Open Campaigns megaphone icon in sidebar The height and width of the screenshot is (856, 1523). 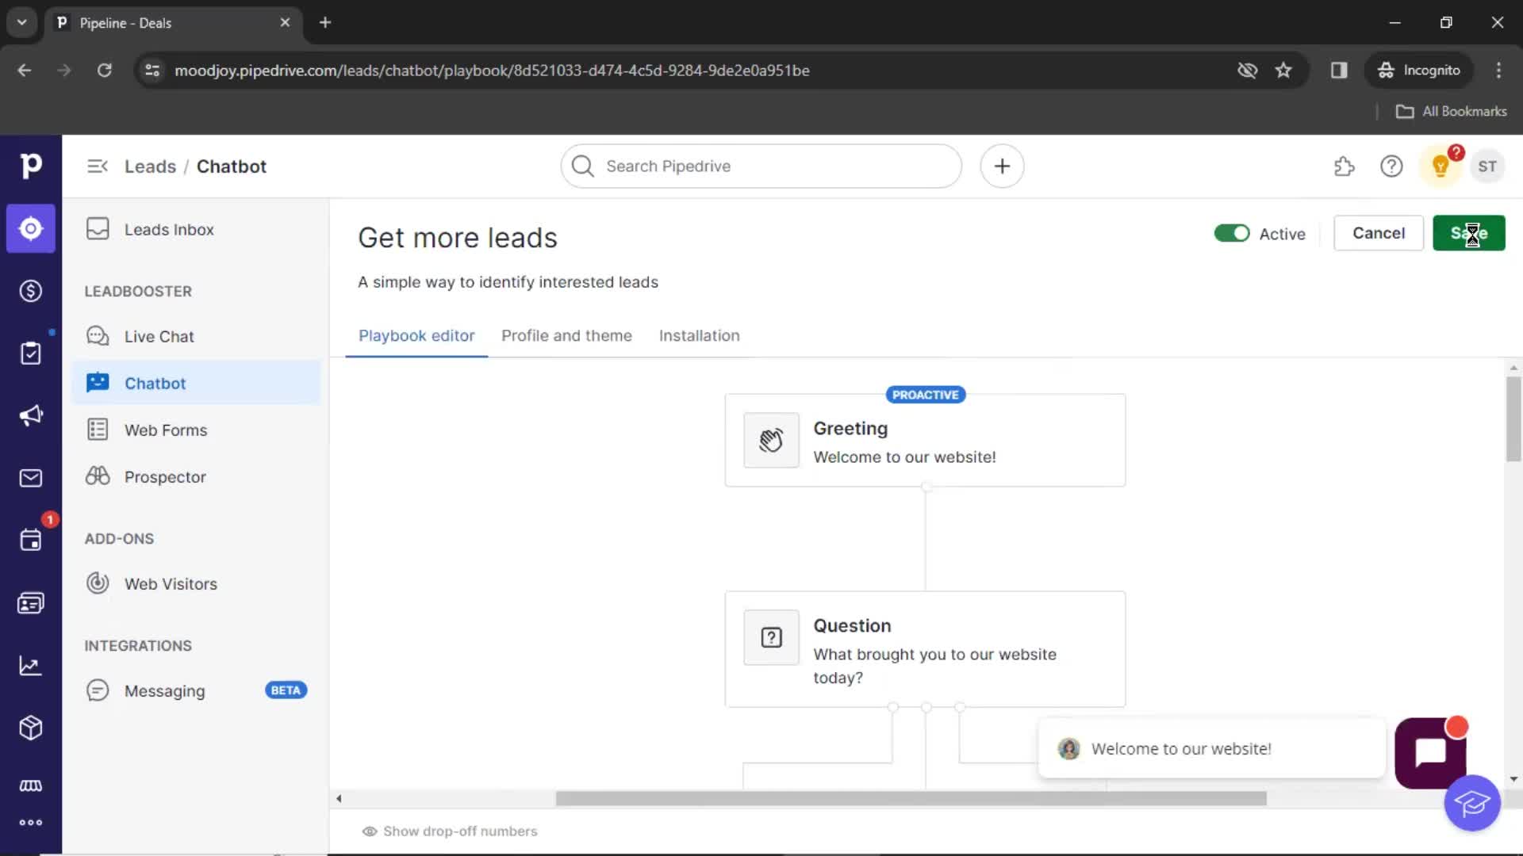pos(30,415)
